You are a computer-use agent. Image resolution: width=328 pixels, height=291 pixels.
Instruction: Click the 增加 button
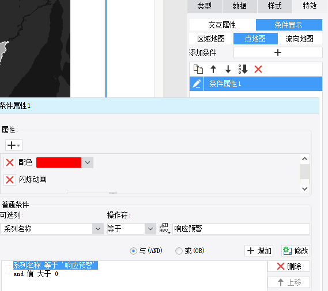pyautogui.click(x=259, y=251)
